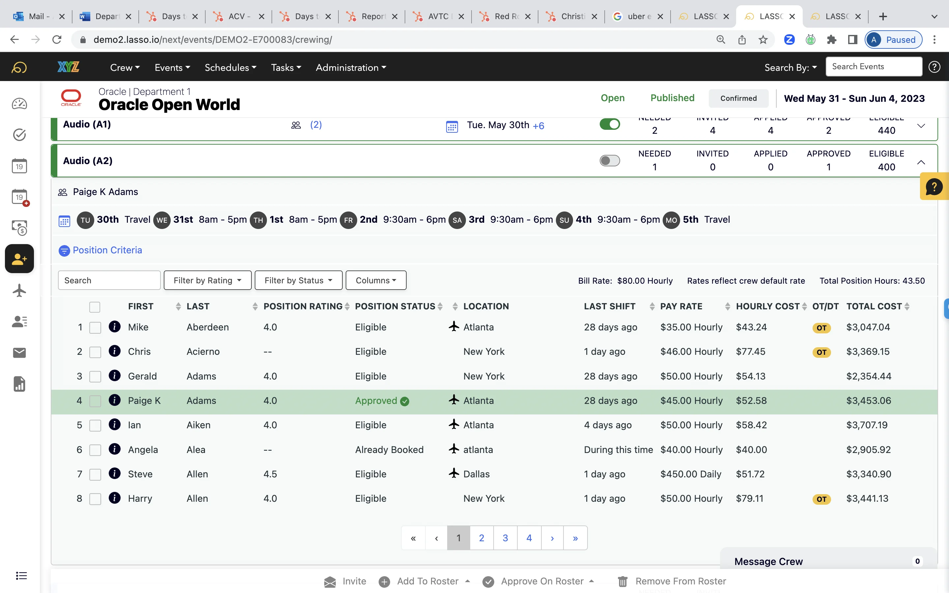Click the crew people icon in Audio (A1) row
This screenshot has height=593, width=949.
tap(296, 125)
